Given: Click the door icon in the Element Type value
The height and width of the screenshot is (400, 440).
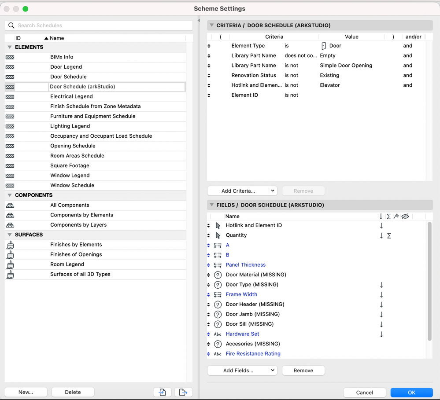Looking at the screenshot, I should tap(324, 46).
